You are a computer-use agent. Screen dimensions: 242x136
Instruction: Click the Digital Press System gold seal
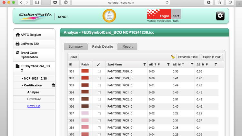pos(109,15)
